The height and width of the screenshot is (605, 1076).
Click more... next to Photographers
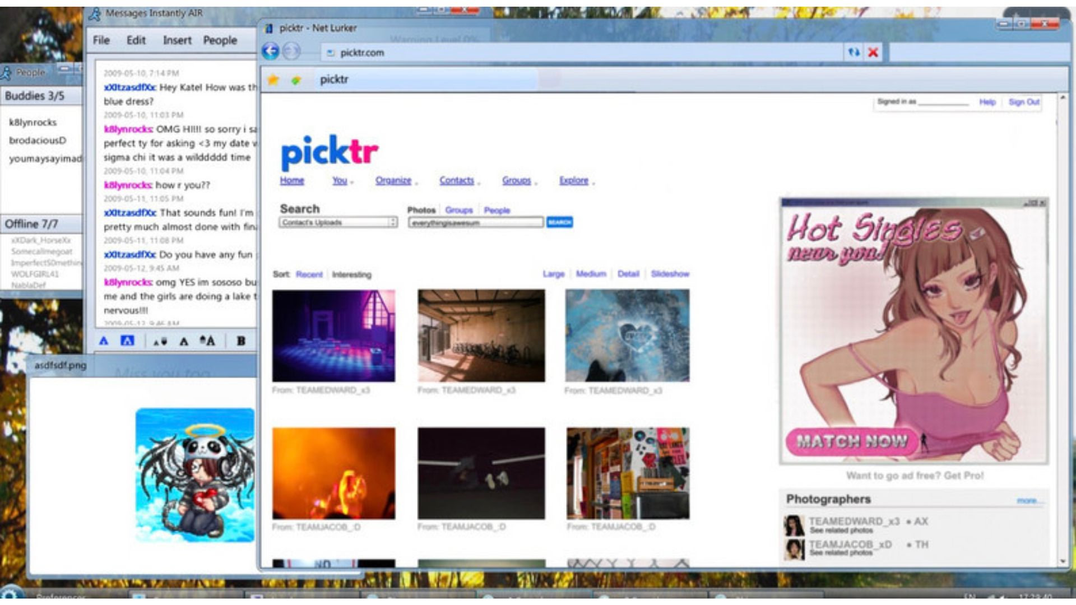1029,500
